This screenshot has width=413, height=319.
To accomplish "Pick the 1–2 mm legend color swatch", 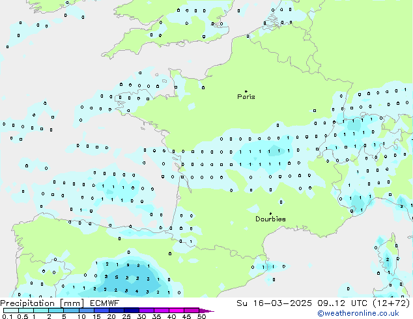I will (41, 311).
